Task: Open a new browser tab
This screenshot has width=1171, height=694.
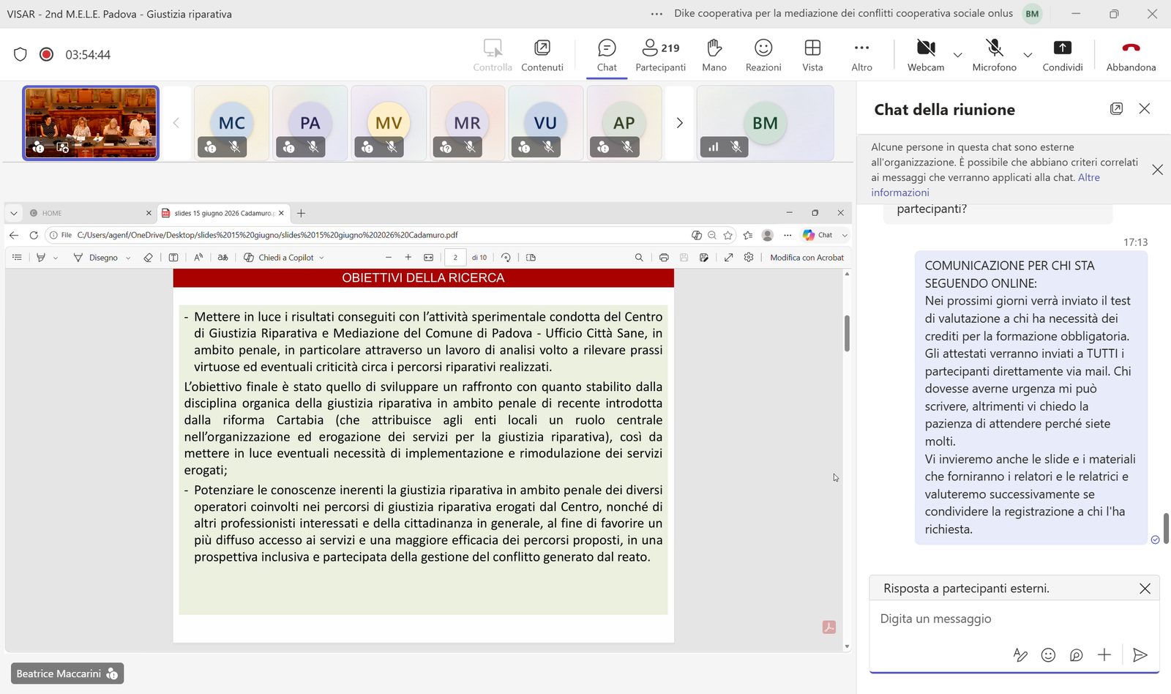Action: click(x=301, y=213)
